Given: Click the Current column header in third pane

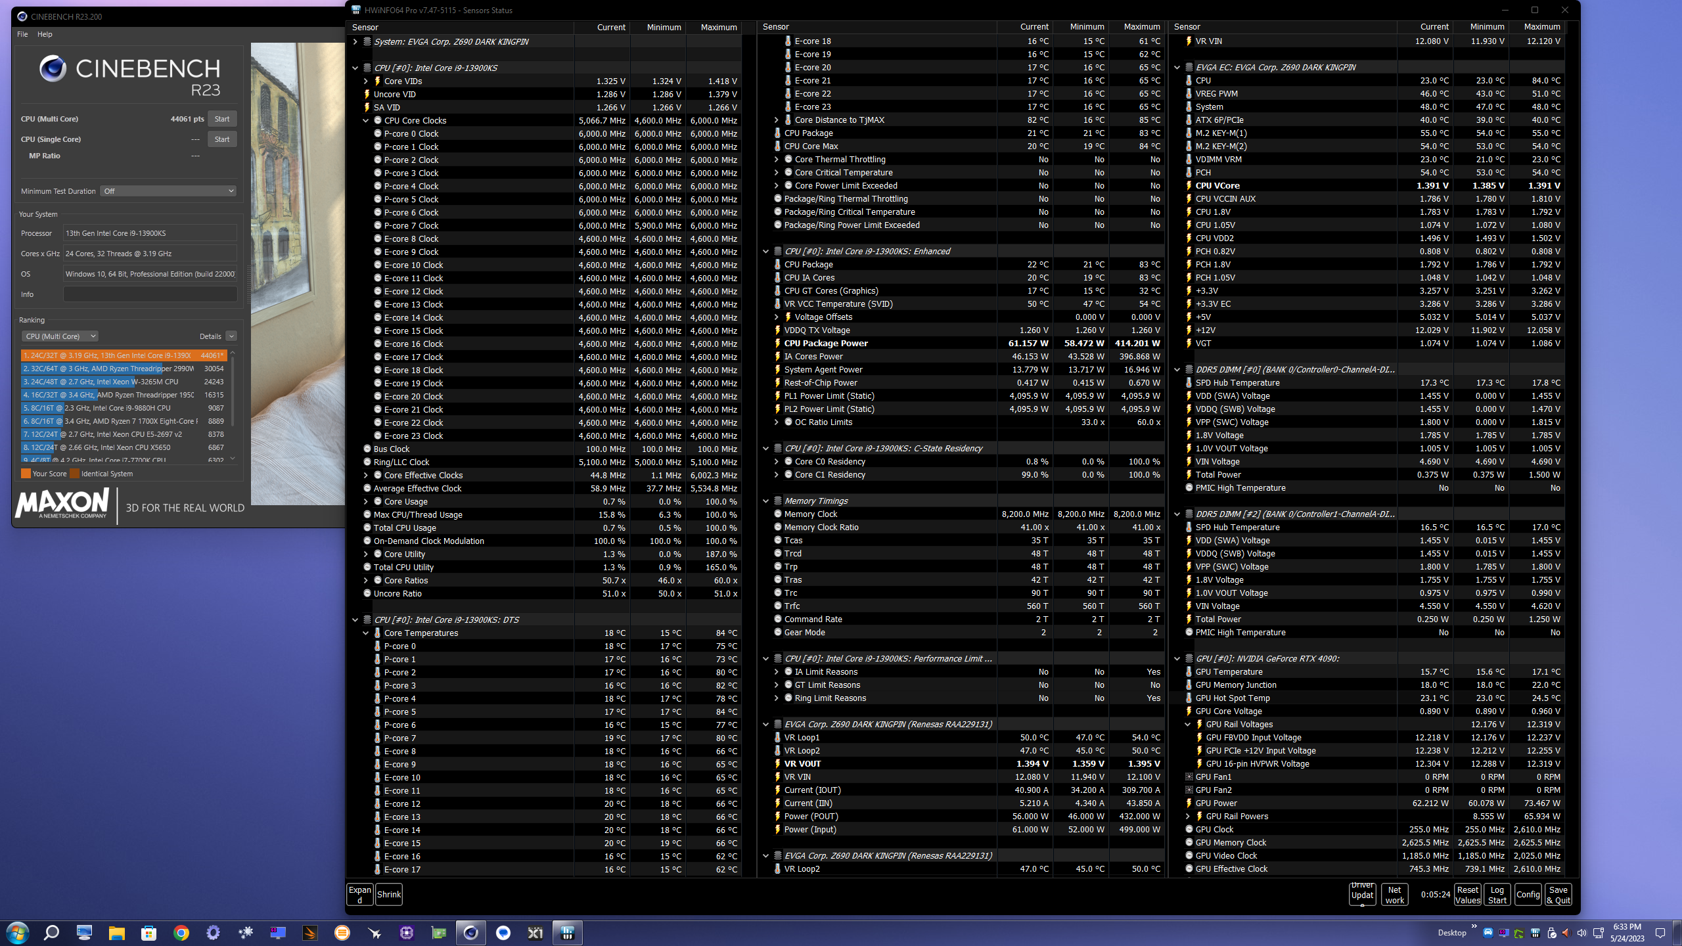Looking at the screenshot, I should click(x=1424, y=27).
